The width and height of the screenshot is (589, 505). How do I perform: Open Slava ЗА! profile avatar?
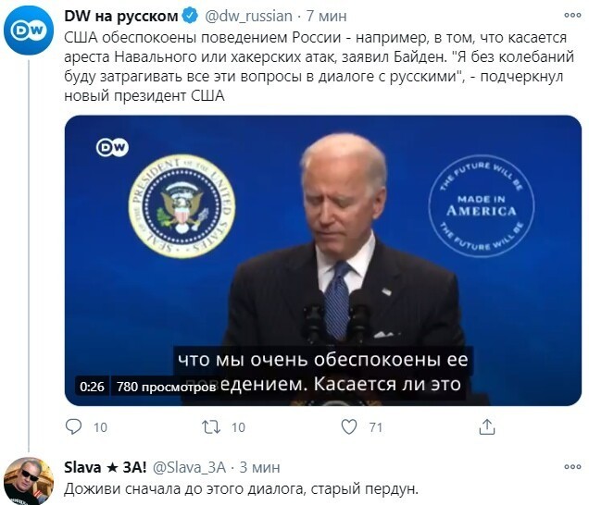[29, 481]
